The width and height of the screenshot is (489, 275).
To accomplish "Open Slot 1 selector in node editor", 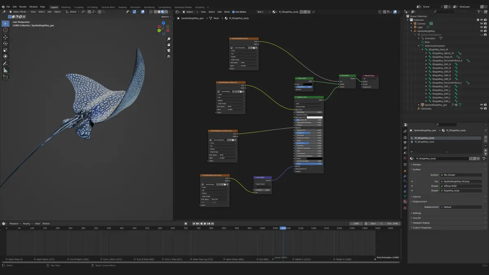I will [264, 12].
